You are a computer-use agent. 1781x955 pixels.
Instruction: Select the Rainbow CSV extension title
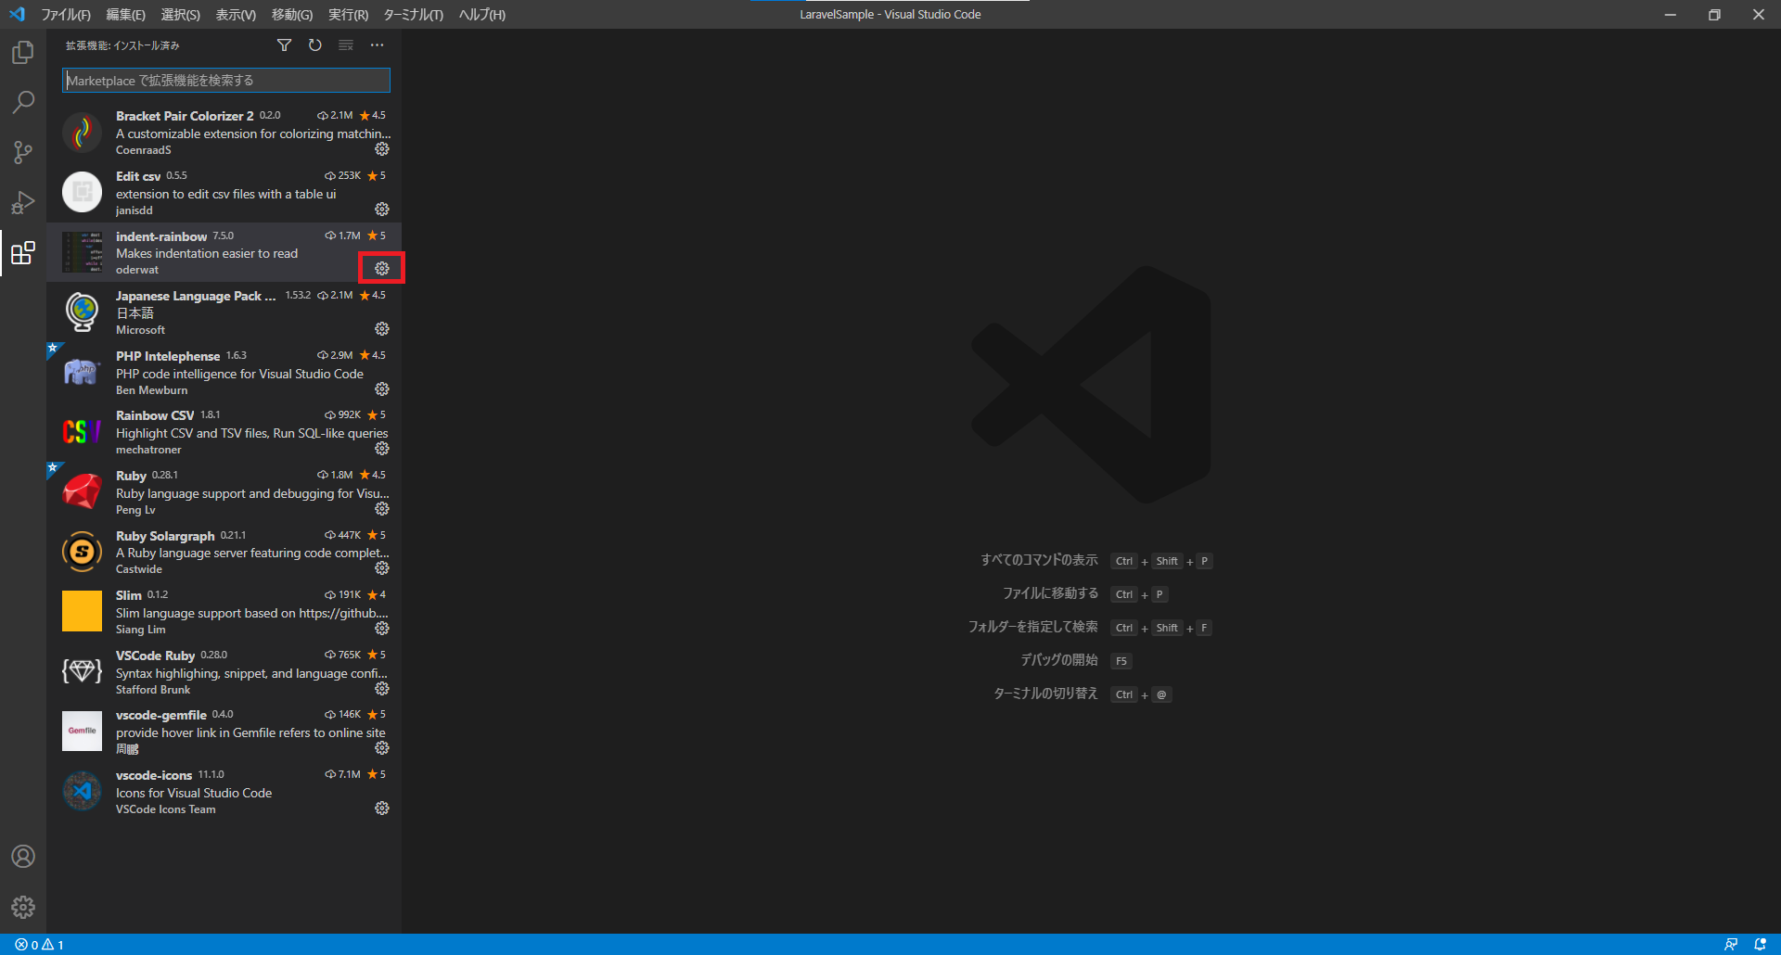[155, 415]
